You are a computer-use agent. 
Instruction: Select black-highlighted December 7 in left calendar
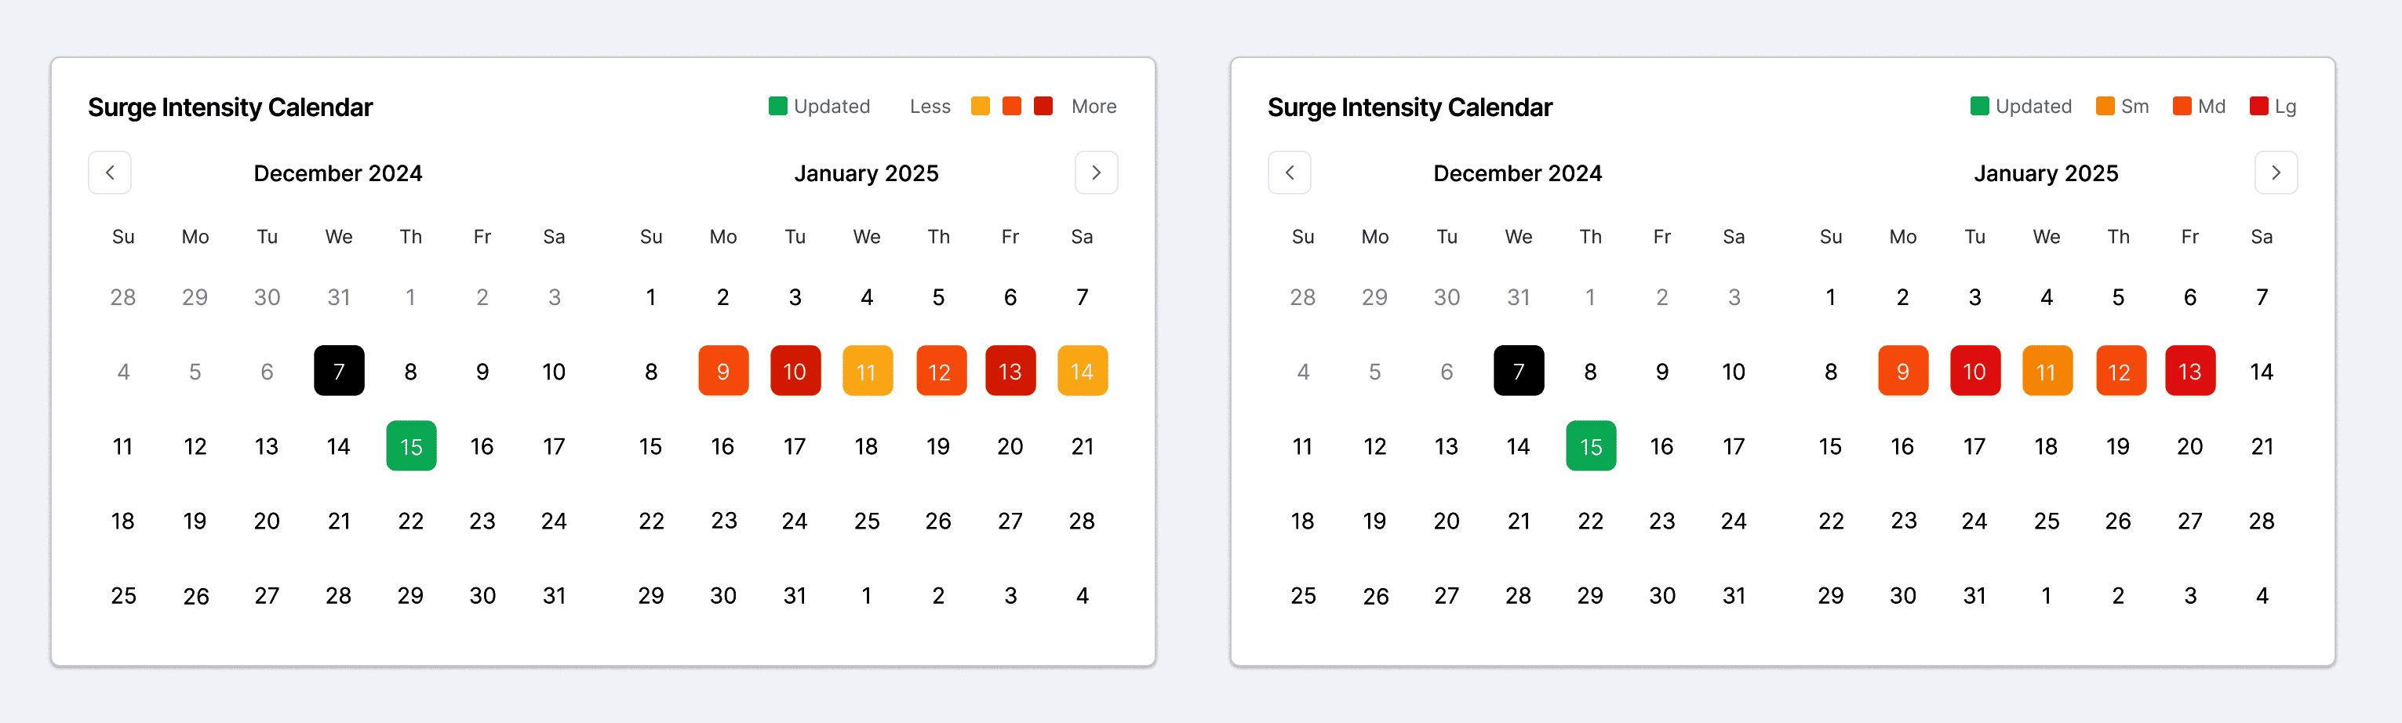pos(338,371)
